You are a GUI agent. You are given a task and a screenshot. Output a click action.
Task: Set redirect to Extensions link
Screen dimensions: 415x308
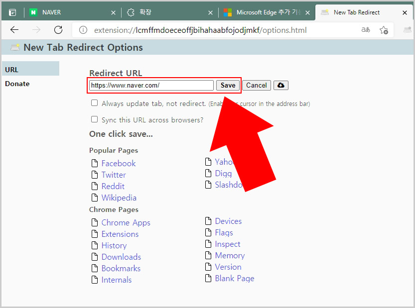pos(120,234)
